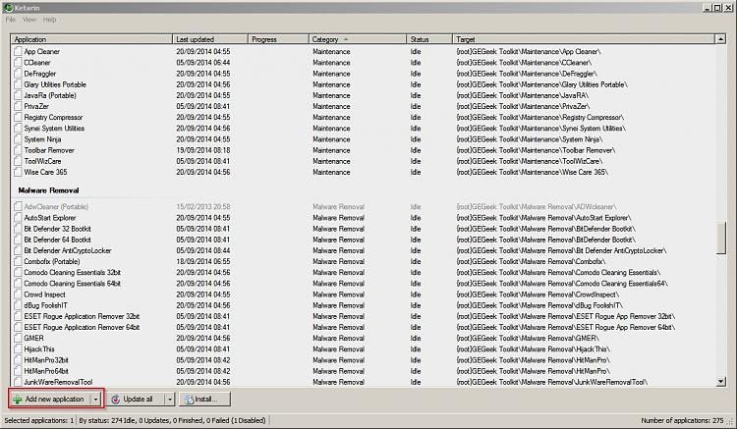Click the Update all button

pos(136,399)
